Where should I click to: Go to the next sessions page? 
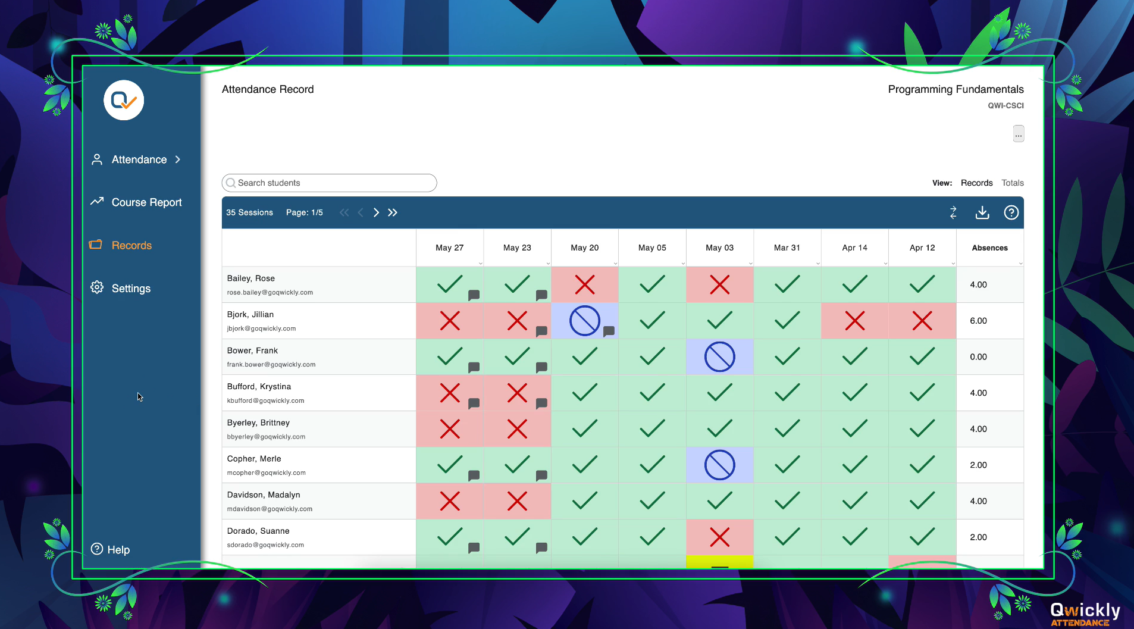(x=376, y=212)
